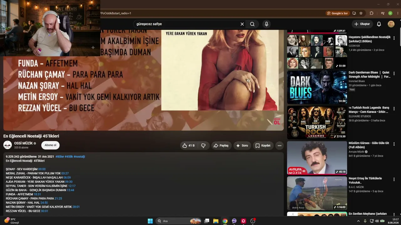Open the Windows Start menu
The width and height of the screenshot is (401, 225).
(150, 221)
